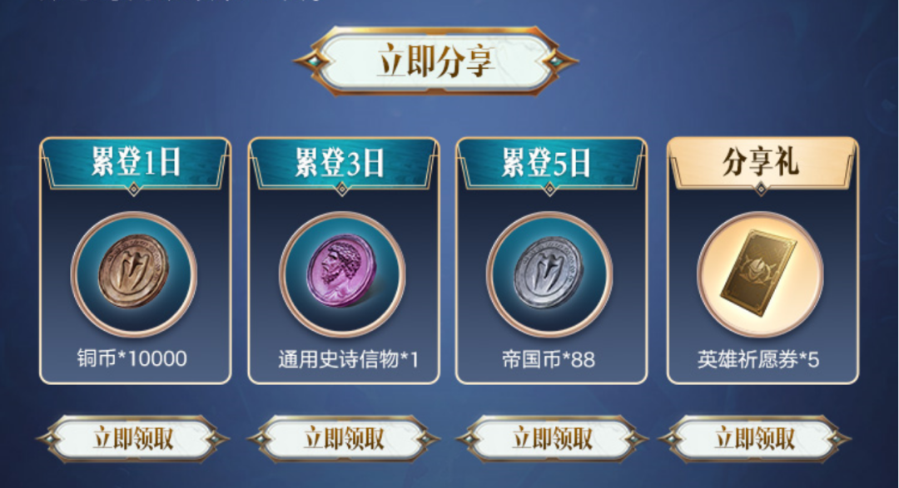The height and width of the screenshot is (488, 899).
Task: Click the 通用史诗信物*1 reward label
Action: coord(349,360)
